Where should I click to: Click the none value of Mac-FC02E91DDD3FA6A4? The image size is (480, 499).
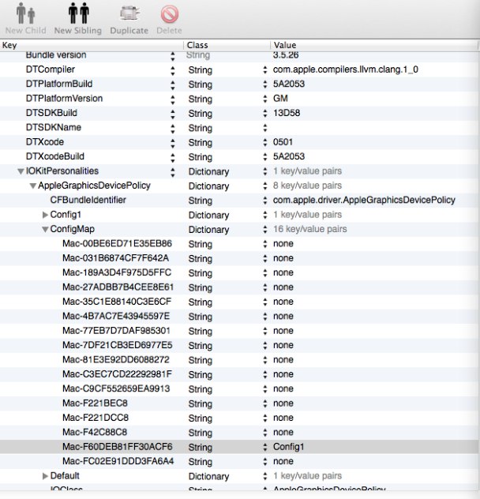tap(283, 461)
